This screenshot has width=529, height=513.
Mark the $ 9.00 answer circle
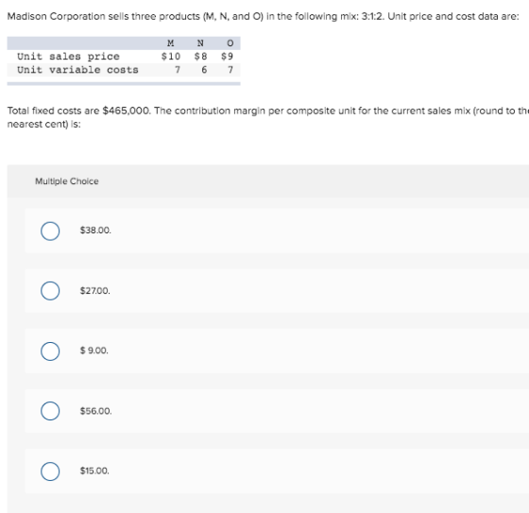50,351
